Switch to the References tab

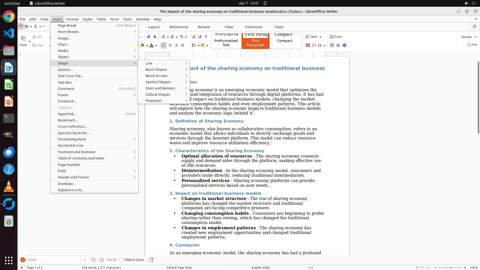179,27
